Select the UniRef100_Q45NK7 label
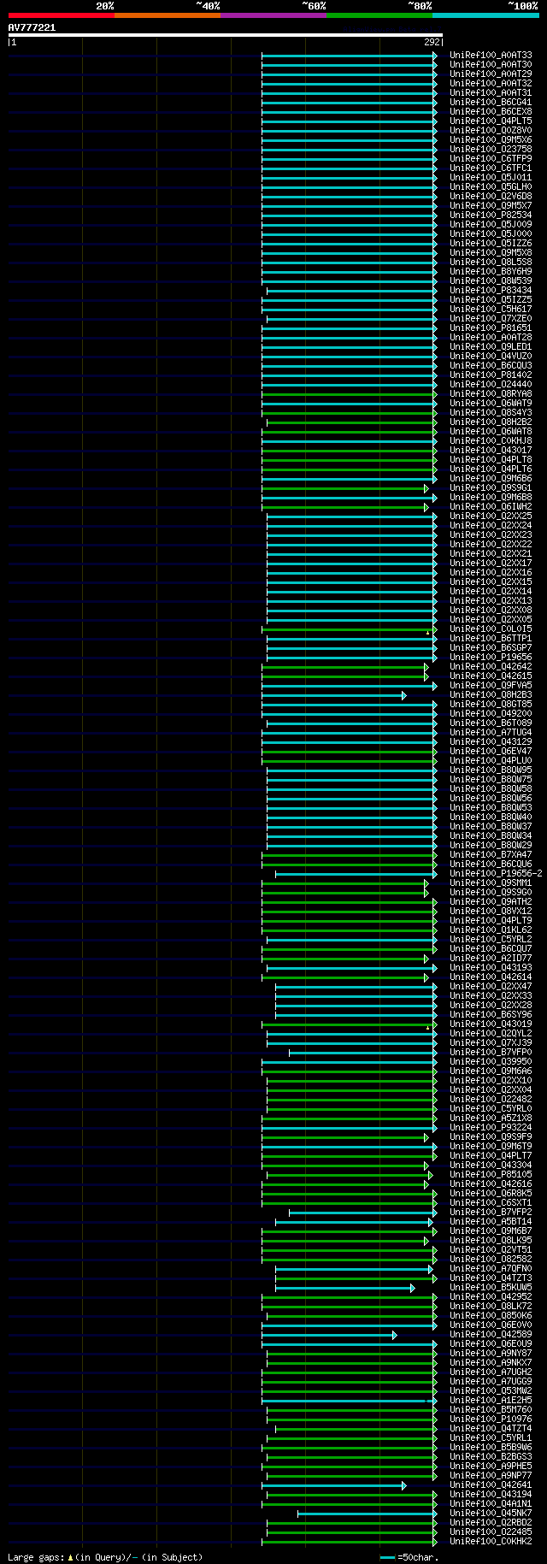Viewport: 547px width, 1564px height. pos(491,1514)
